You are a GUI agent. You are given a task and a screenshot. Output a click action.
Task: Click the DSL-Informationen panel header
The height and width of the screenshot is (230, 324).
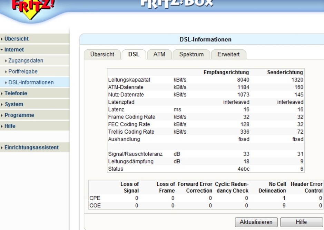point(205,40)
